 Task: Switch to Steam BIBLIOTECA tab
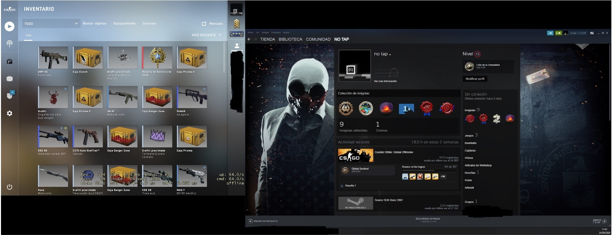point(290,39)
